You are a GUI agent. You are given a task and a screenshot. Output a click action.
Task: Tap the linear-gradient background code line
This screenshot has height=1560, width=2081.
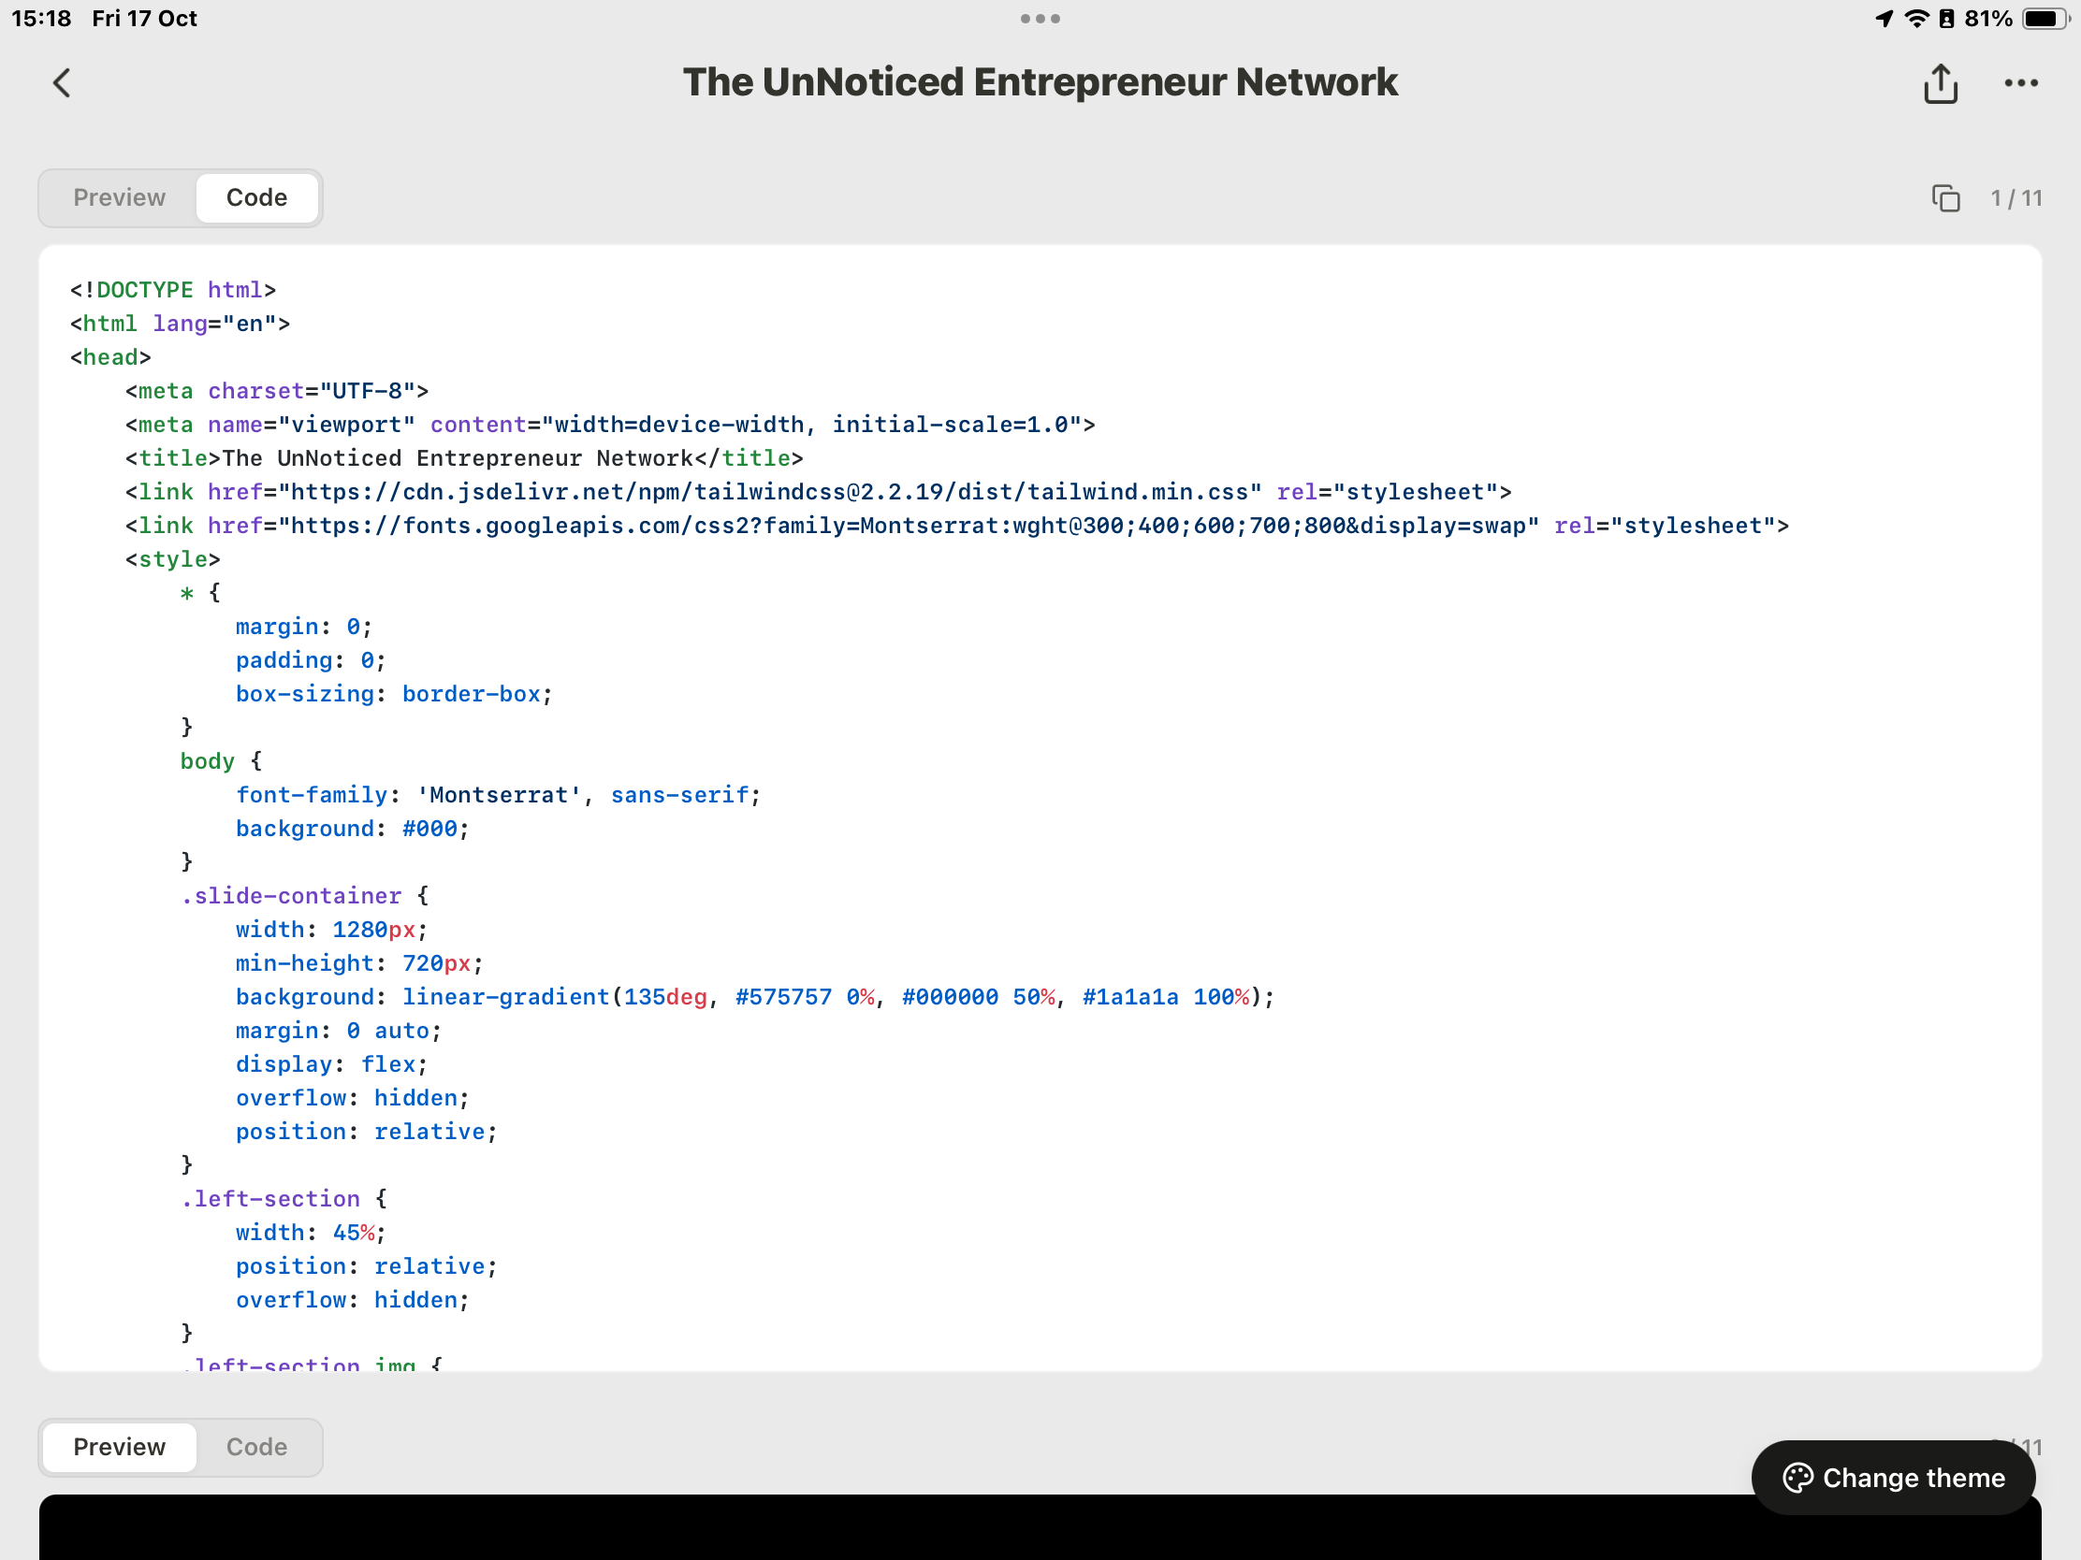(752, 998)
